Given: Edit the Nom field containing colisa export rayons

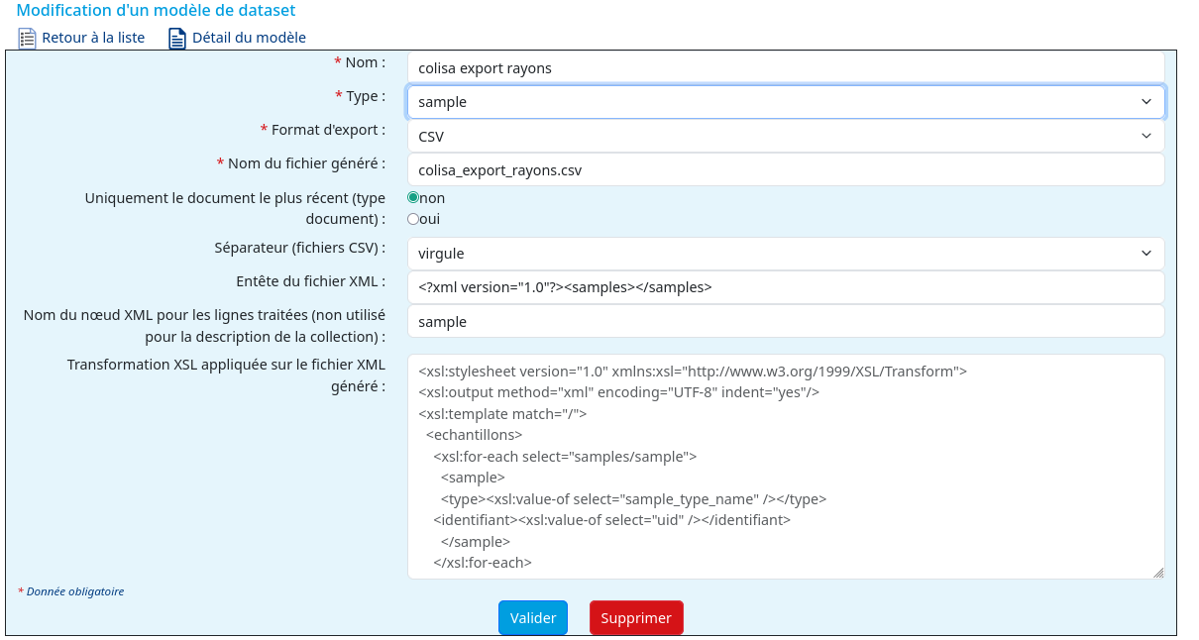Looking at the screenshot, I should [x=786, y=68].
